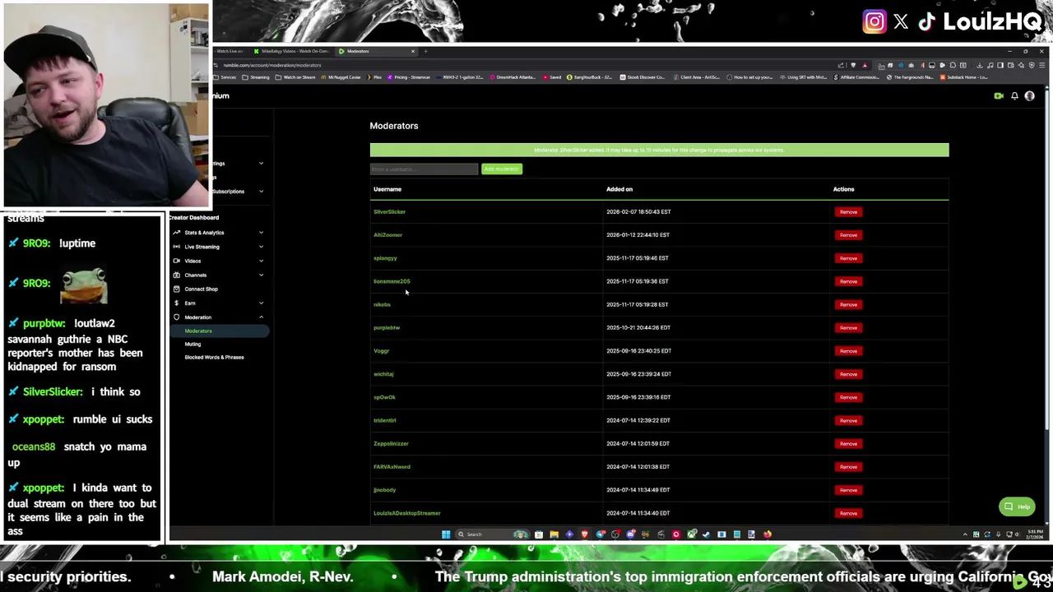This screenshot has height=592, width=1053.
Task: Open the notifications bell in Rumble header
Action: point(1014,96)
